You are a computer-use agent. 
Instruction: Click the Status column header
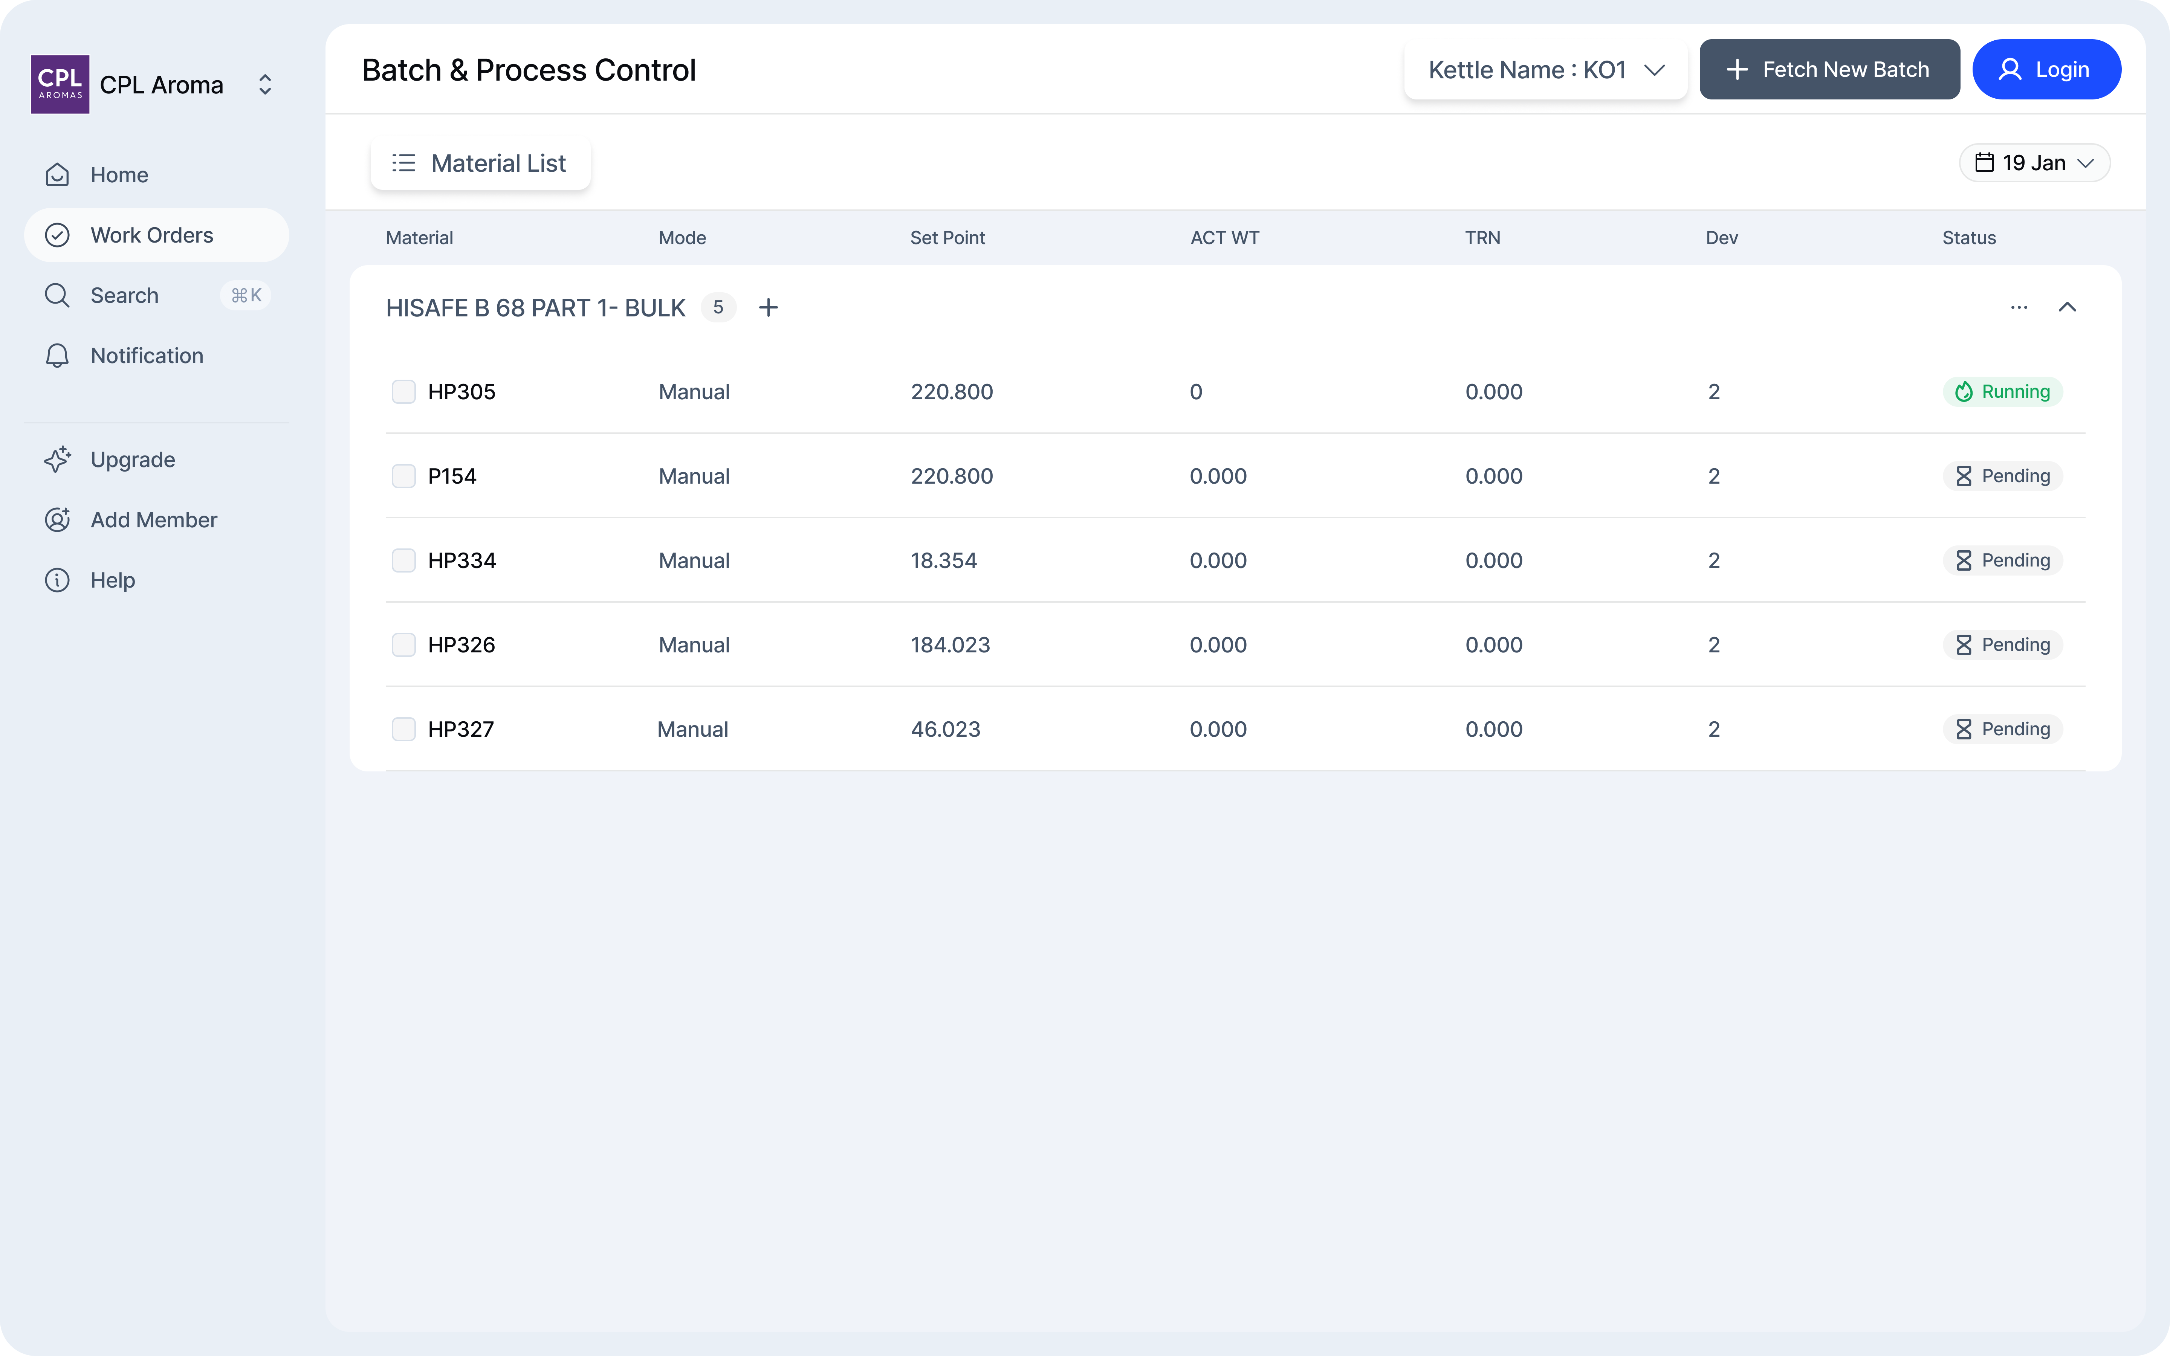tap(1969, 238)
